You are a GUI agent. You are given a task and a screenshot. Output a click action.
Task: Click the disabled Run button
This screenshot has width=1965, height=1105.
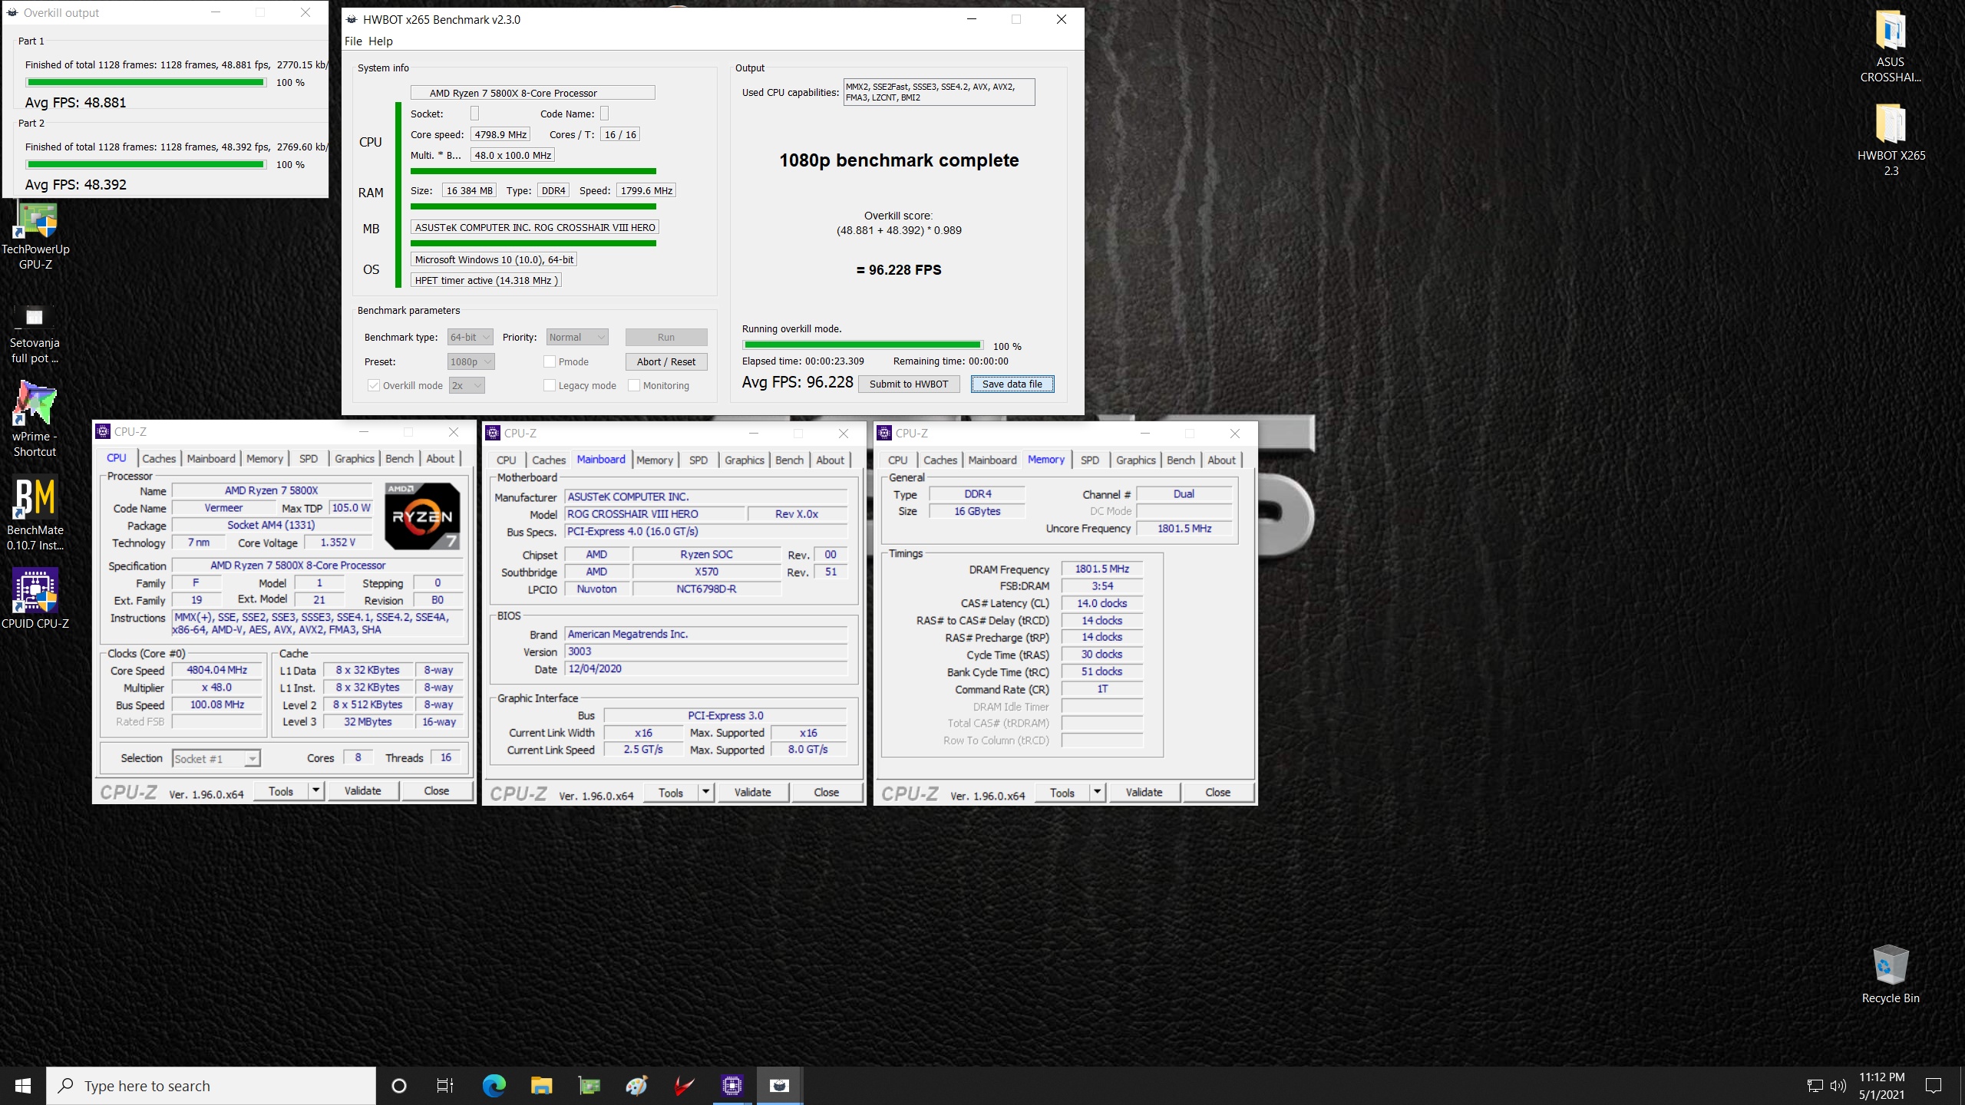point(665,337)
